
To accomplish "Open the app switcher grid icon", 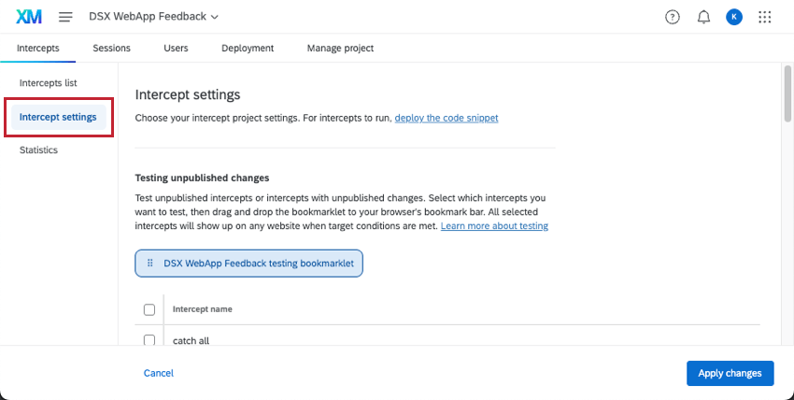I will coord(765,17).
